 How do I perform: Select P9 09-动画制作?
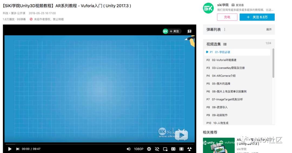237,115
